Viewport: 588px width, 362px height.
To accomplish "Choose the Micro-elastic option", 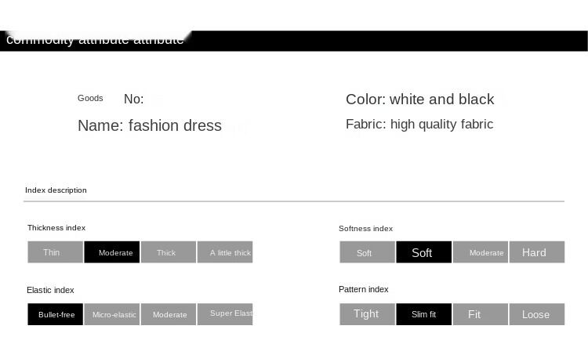I will [x=112, y=314].
